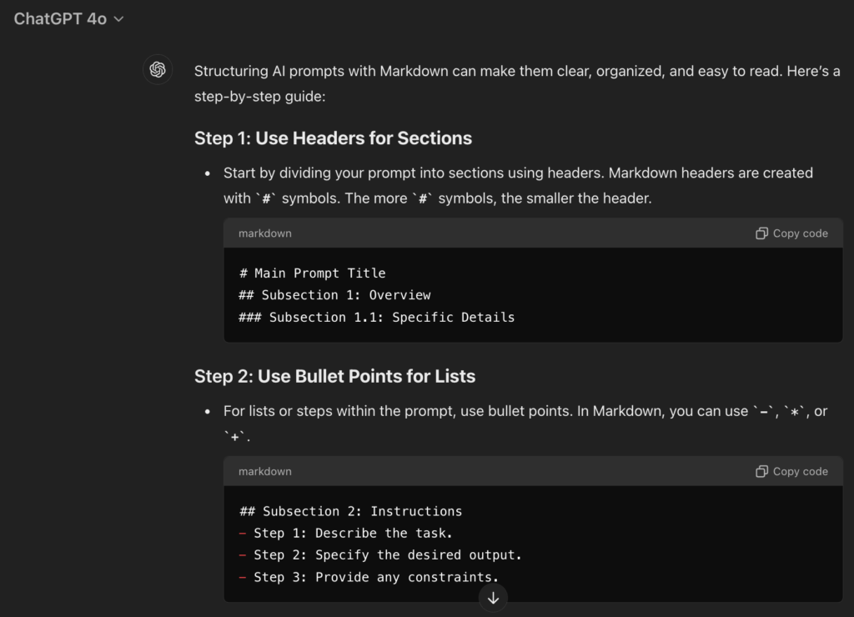This screenshot has width=854, height=617.
Task: Click the "# Main Prompt Title" code line
Action: point(312,273)
